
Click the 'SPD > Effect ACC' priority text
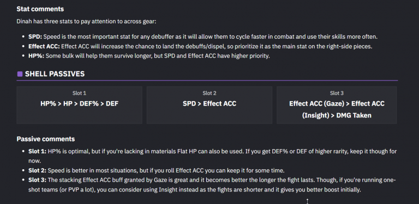tap(209, 103)
